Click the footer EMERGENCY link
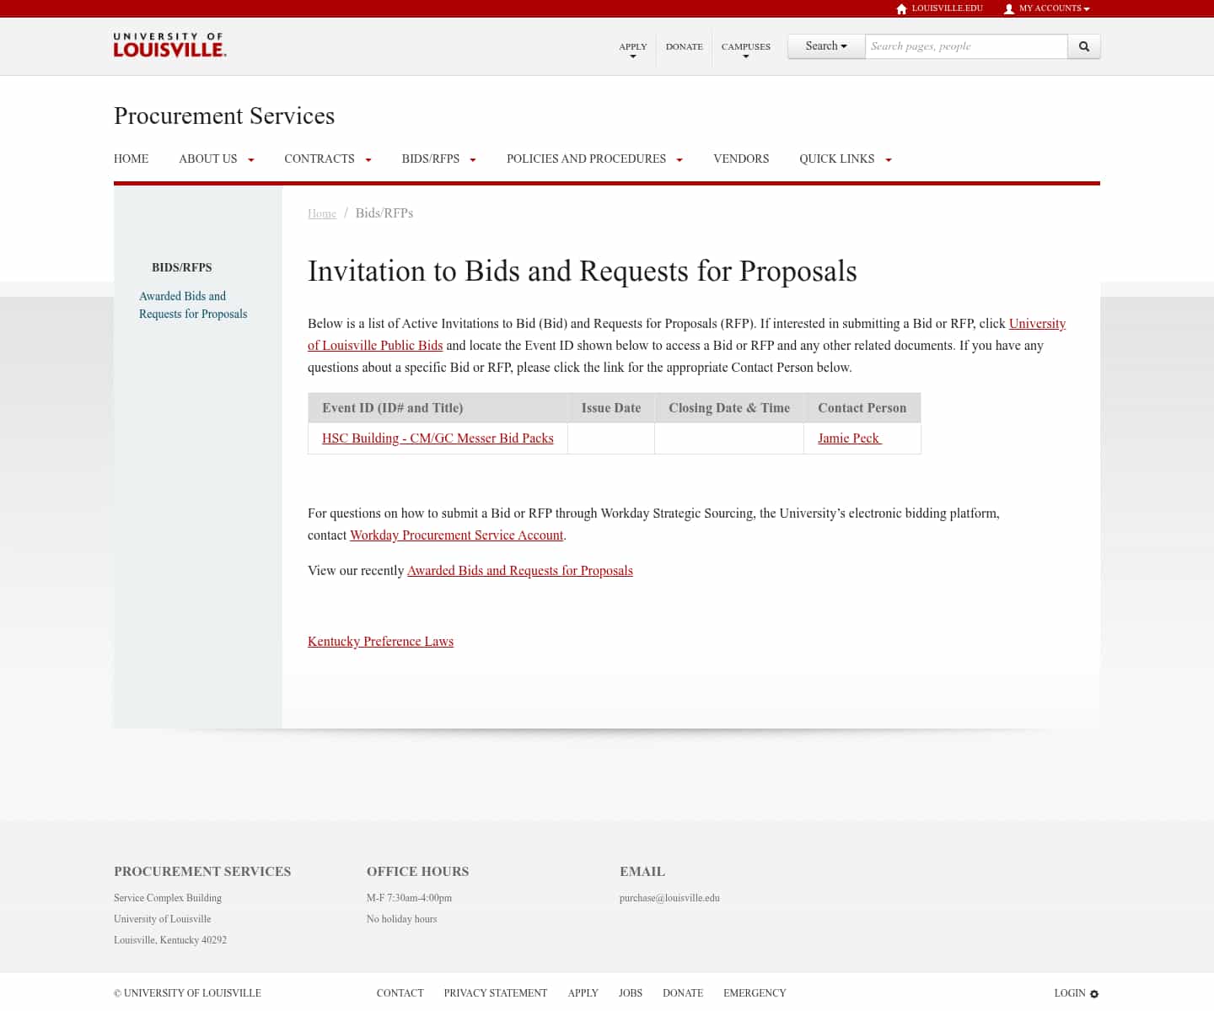1214x1011 pixels. click(x=755, y=993)
